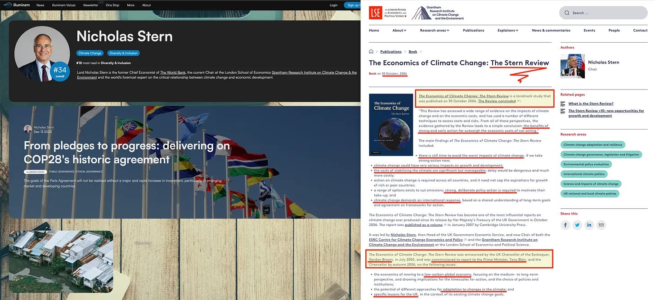
Task: Click the Sign up button on illuminem
Action: tap(352, 5)
